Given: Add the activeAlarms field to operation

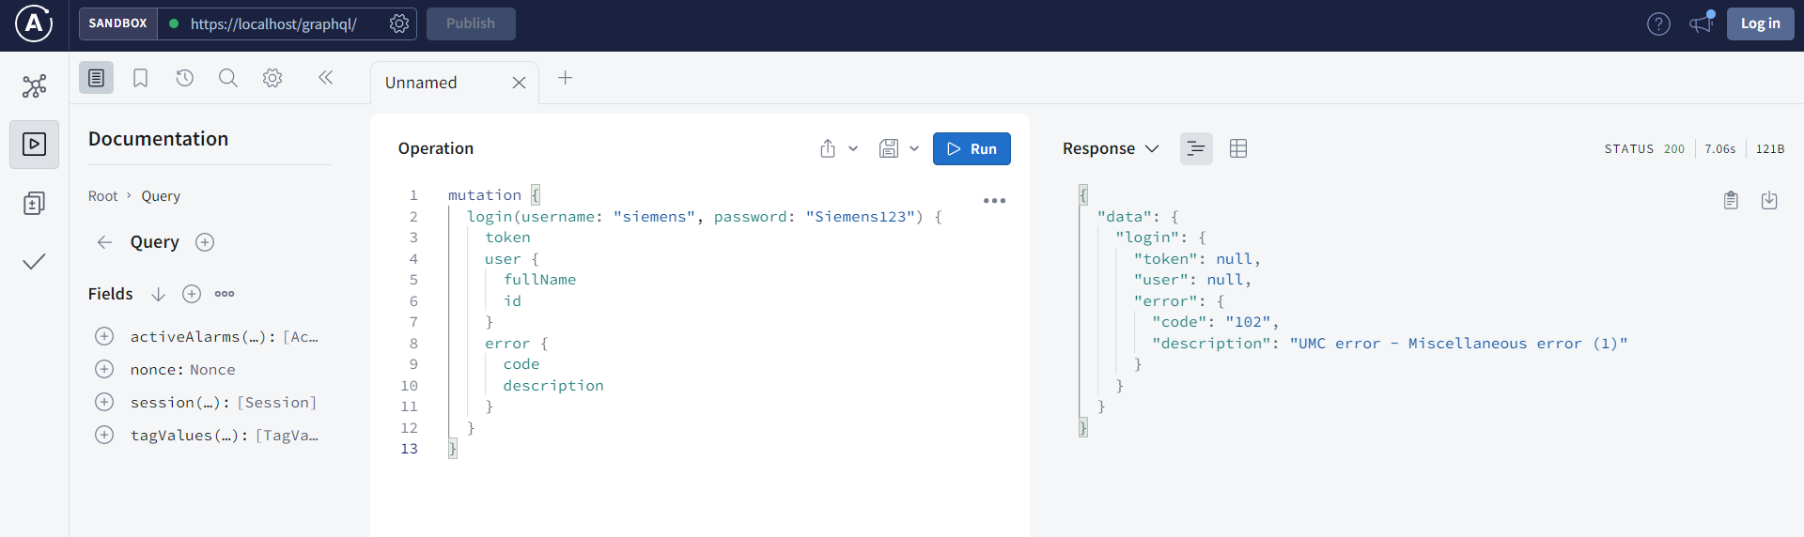Looking at the screenshot, I should click(104, 336).
